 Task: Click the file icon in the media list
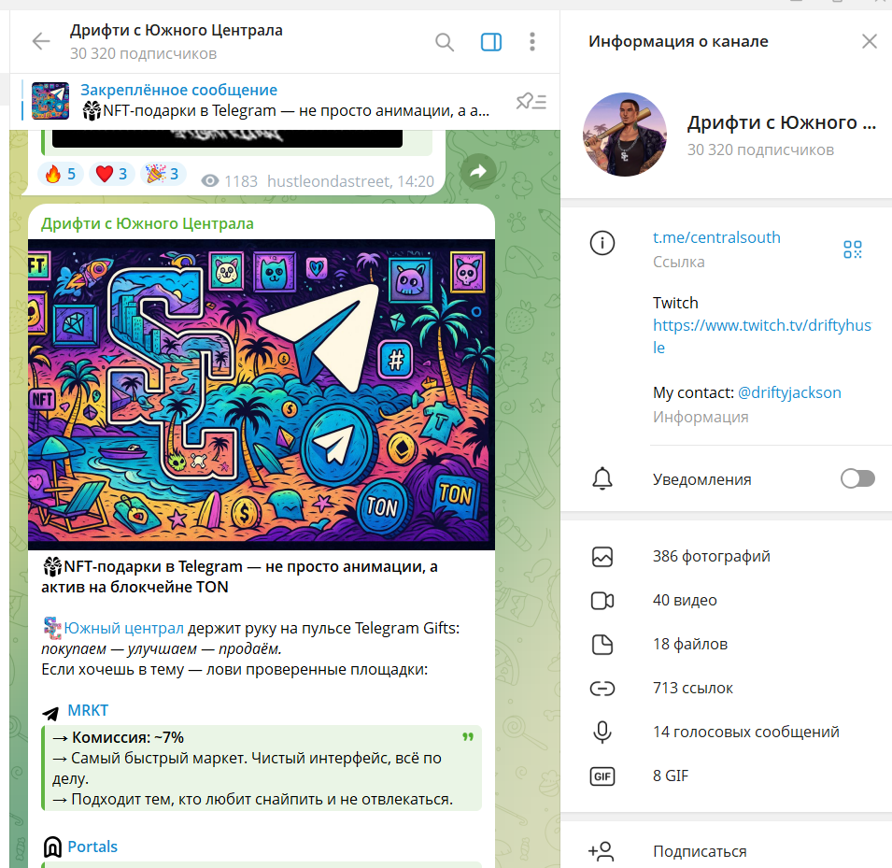(602, 645)
